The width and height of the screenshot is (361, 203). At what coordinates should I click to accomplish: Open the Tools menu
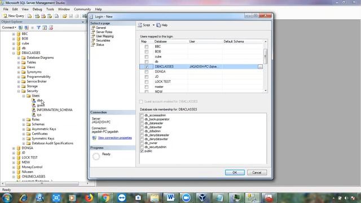tap(50, 9)
